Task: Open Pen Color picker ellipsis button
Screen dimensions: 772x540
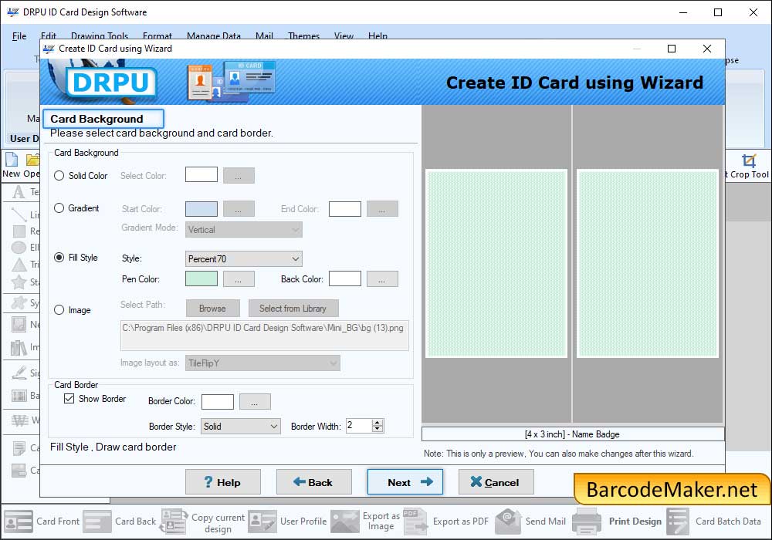Action: coord(239,278)
